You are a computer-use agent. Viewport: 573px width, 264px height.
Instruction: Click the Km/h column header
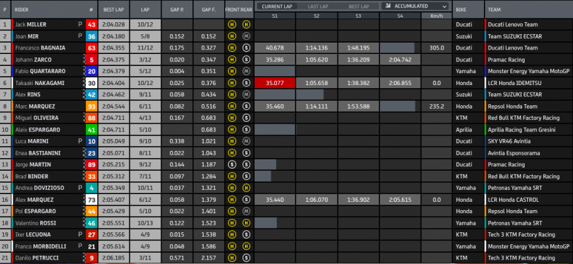(x=435, y=15)
